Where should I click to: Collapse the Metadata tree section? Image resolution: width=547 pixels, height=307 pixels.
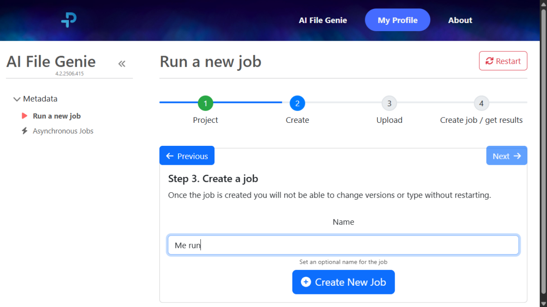(x=17, y=99)
